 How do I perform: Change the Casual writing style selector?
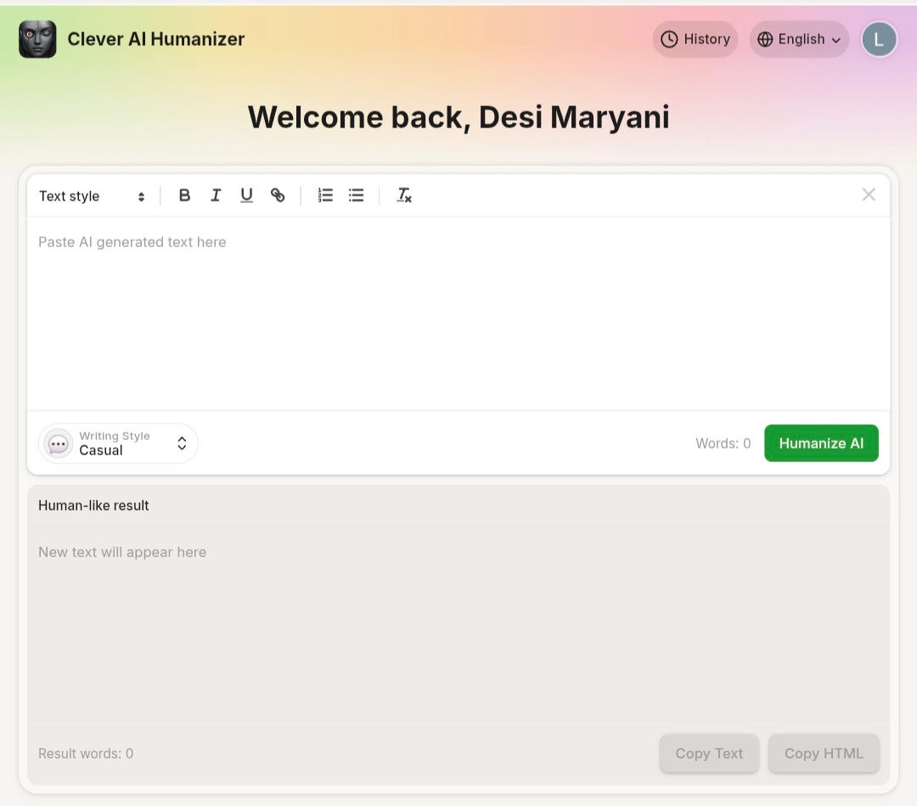coord(118,443)
